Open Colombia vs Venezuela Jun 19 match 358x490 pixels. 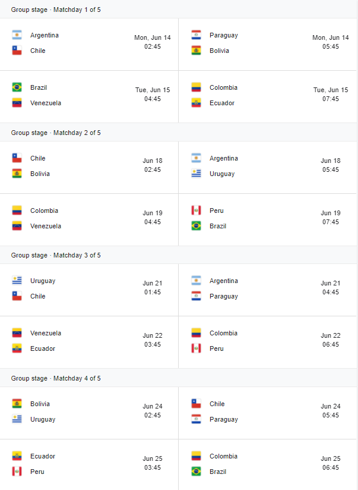click(89, 219)
